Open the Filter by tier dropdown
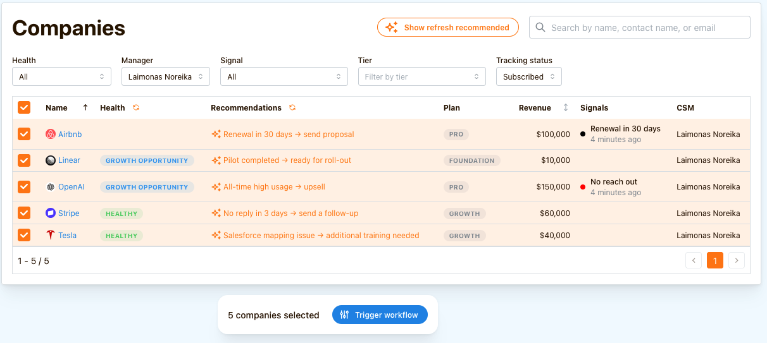 point(421,77)
